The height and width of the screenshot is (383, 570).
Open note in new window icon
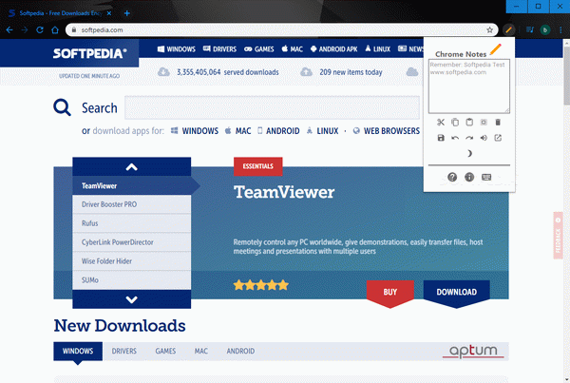point(498,138)
